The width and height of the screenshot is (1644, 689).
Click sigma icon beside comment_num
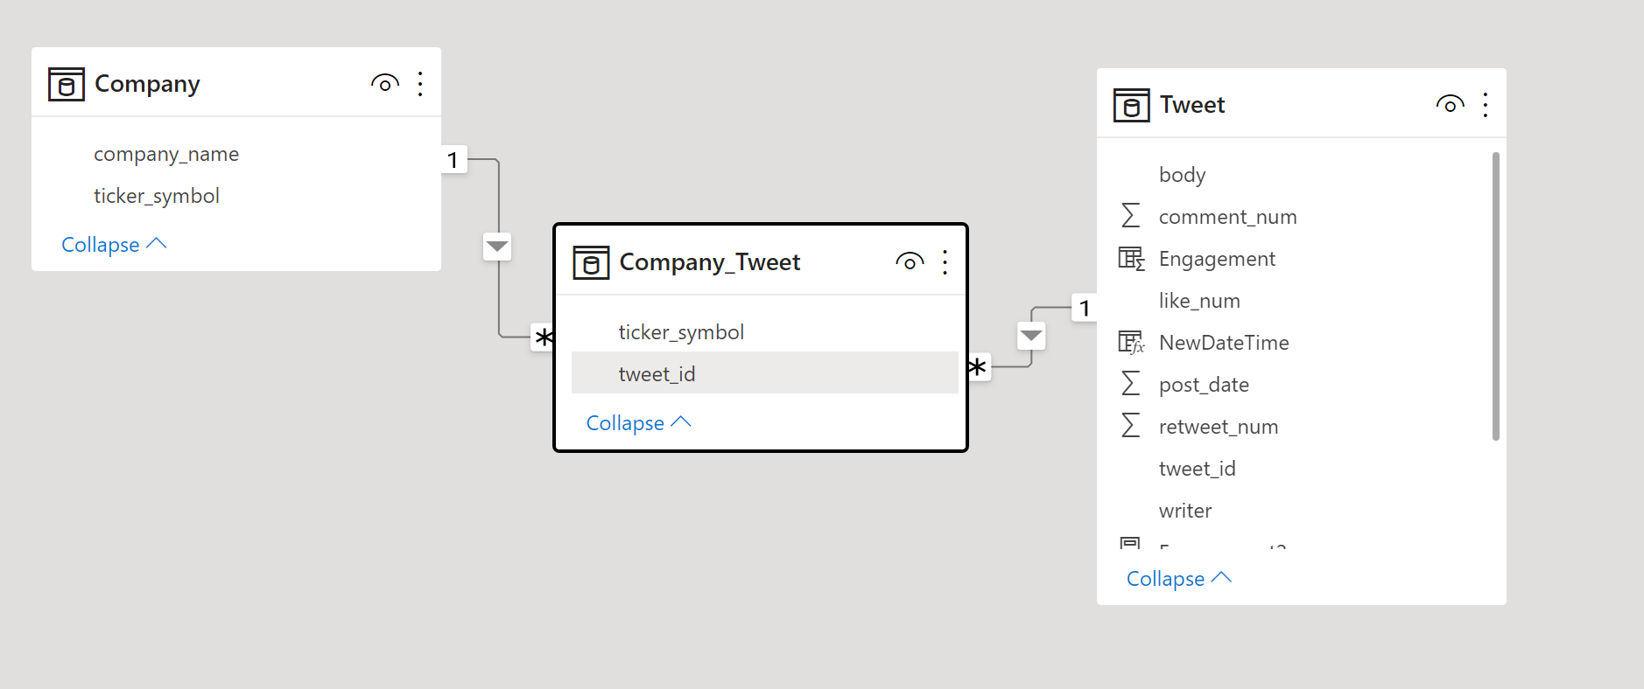[x=1131, y=215]
